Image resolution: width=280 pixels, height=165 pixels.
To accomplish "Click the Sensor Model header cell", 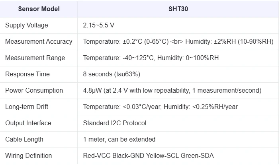I will (x=39, y=9).
